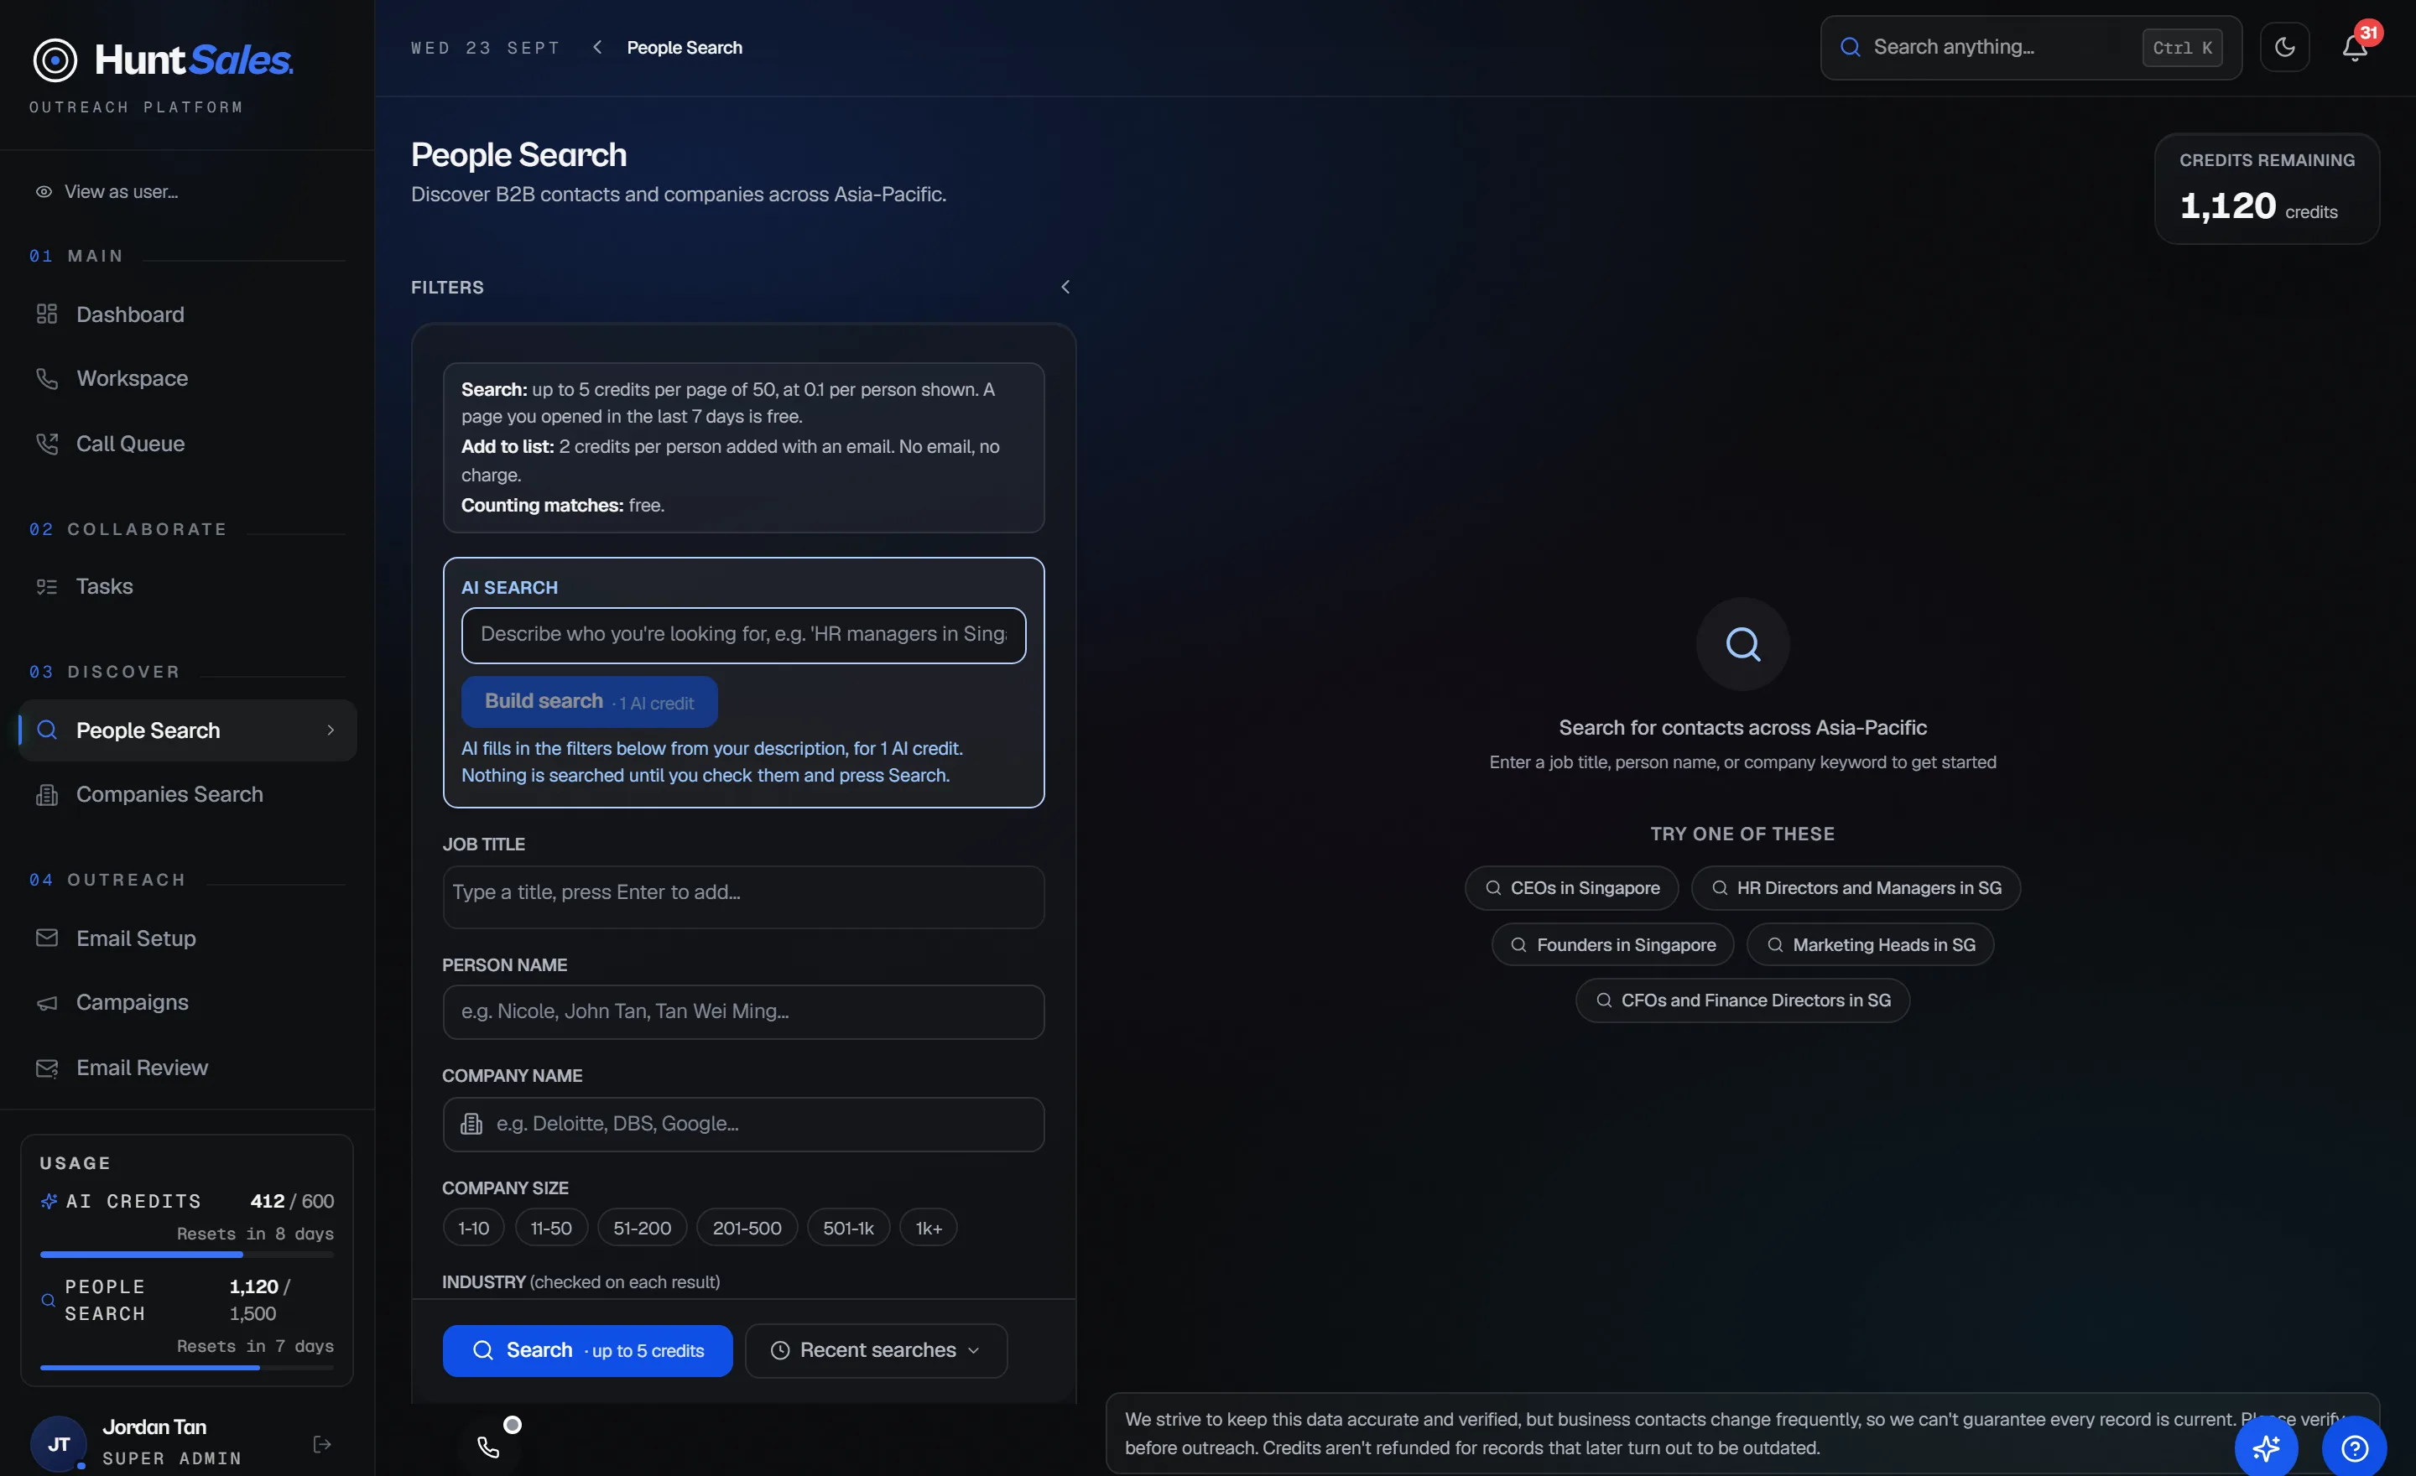Collapse the Filters panel chevron
The image size is (2416, 1476).
1065,287
